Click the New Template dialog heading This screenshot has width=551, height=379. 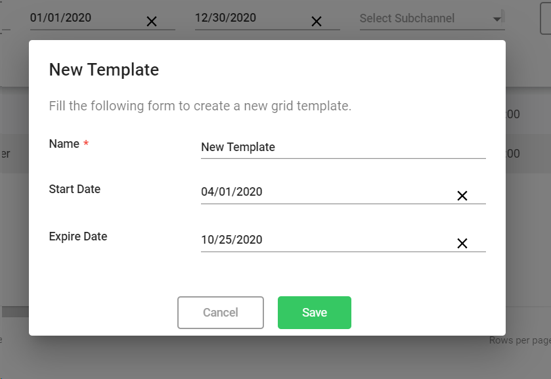pyautogui.click(x=104, y=70)
